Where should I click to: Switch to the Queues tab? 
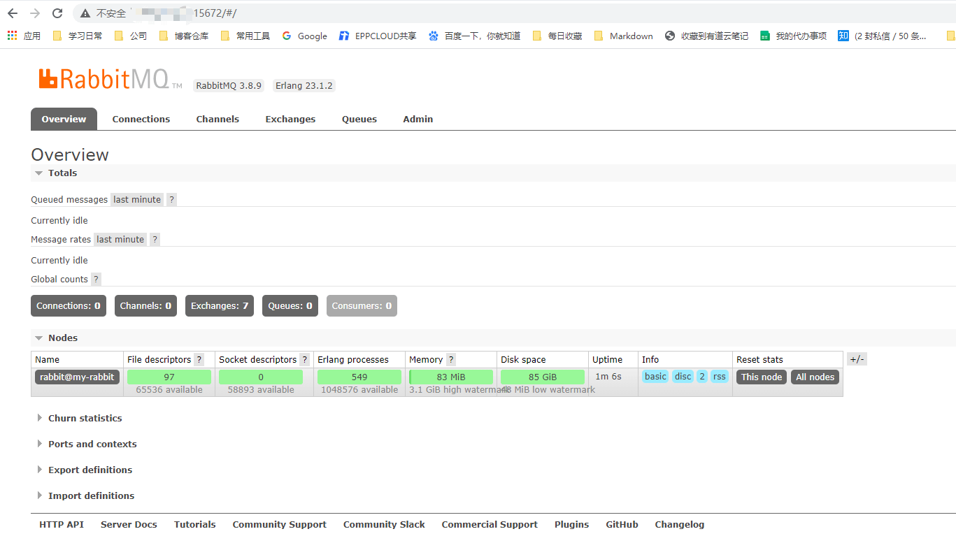pos(359,119)
